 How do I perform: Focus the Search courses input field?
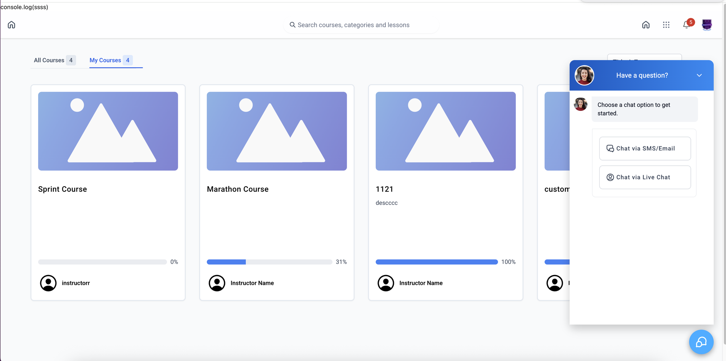click(361, 25)
